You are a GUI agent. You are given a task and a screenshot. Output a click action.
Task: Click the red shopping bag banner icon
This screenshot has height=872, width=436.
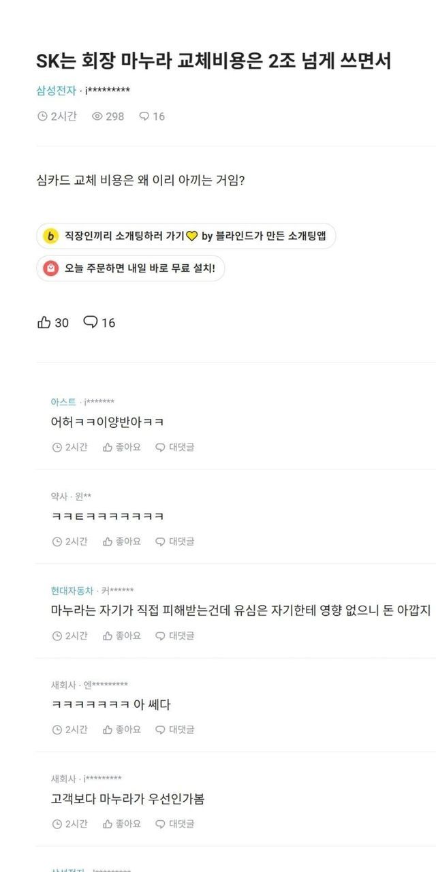coord(51,268)
